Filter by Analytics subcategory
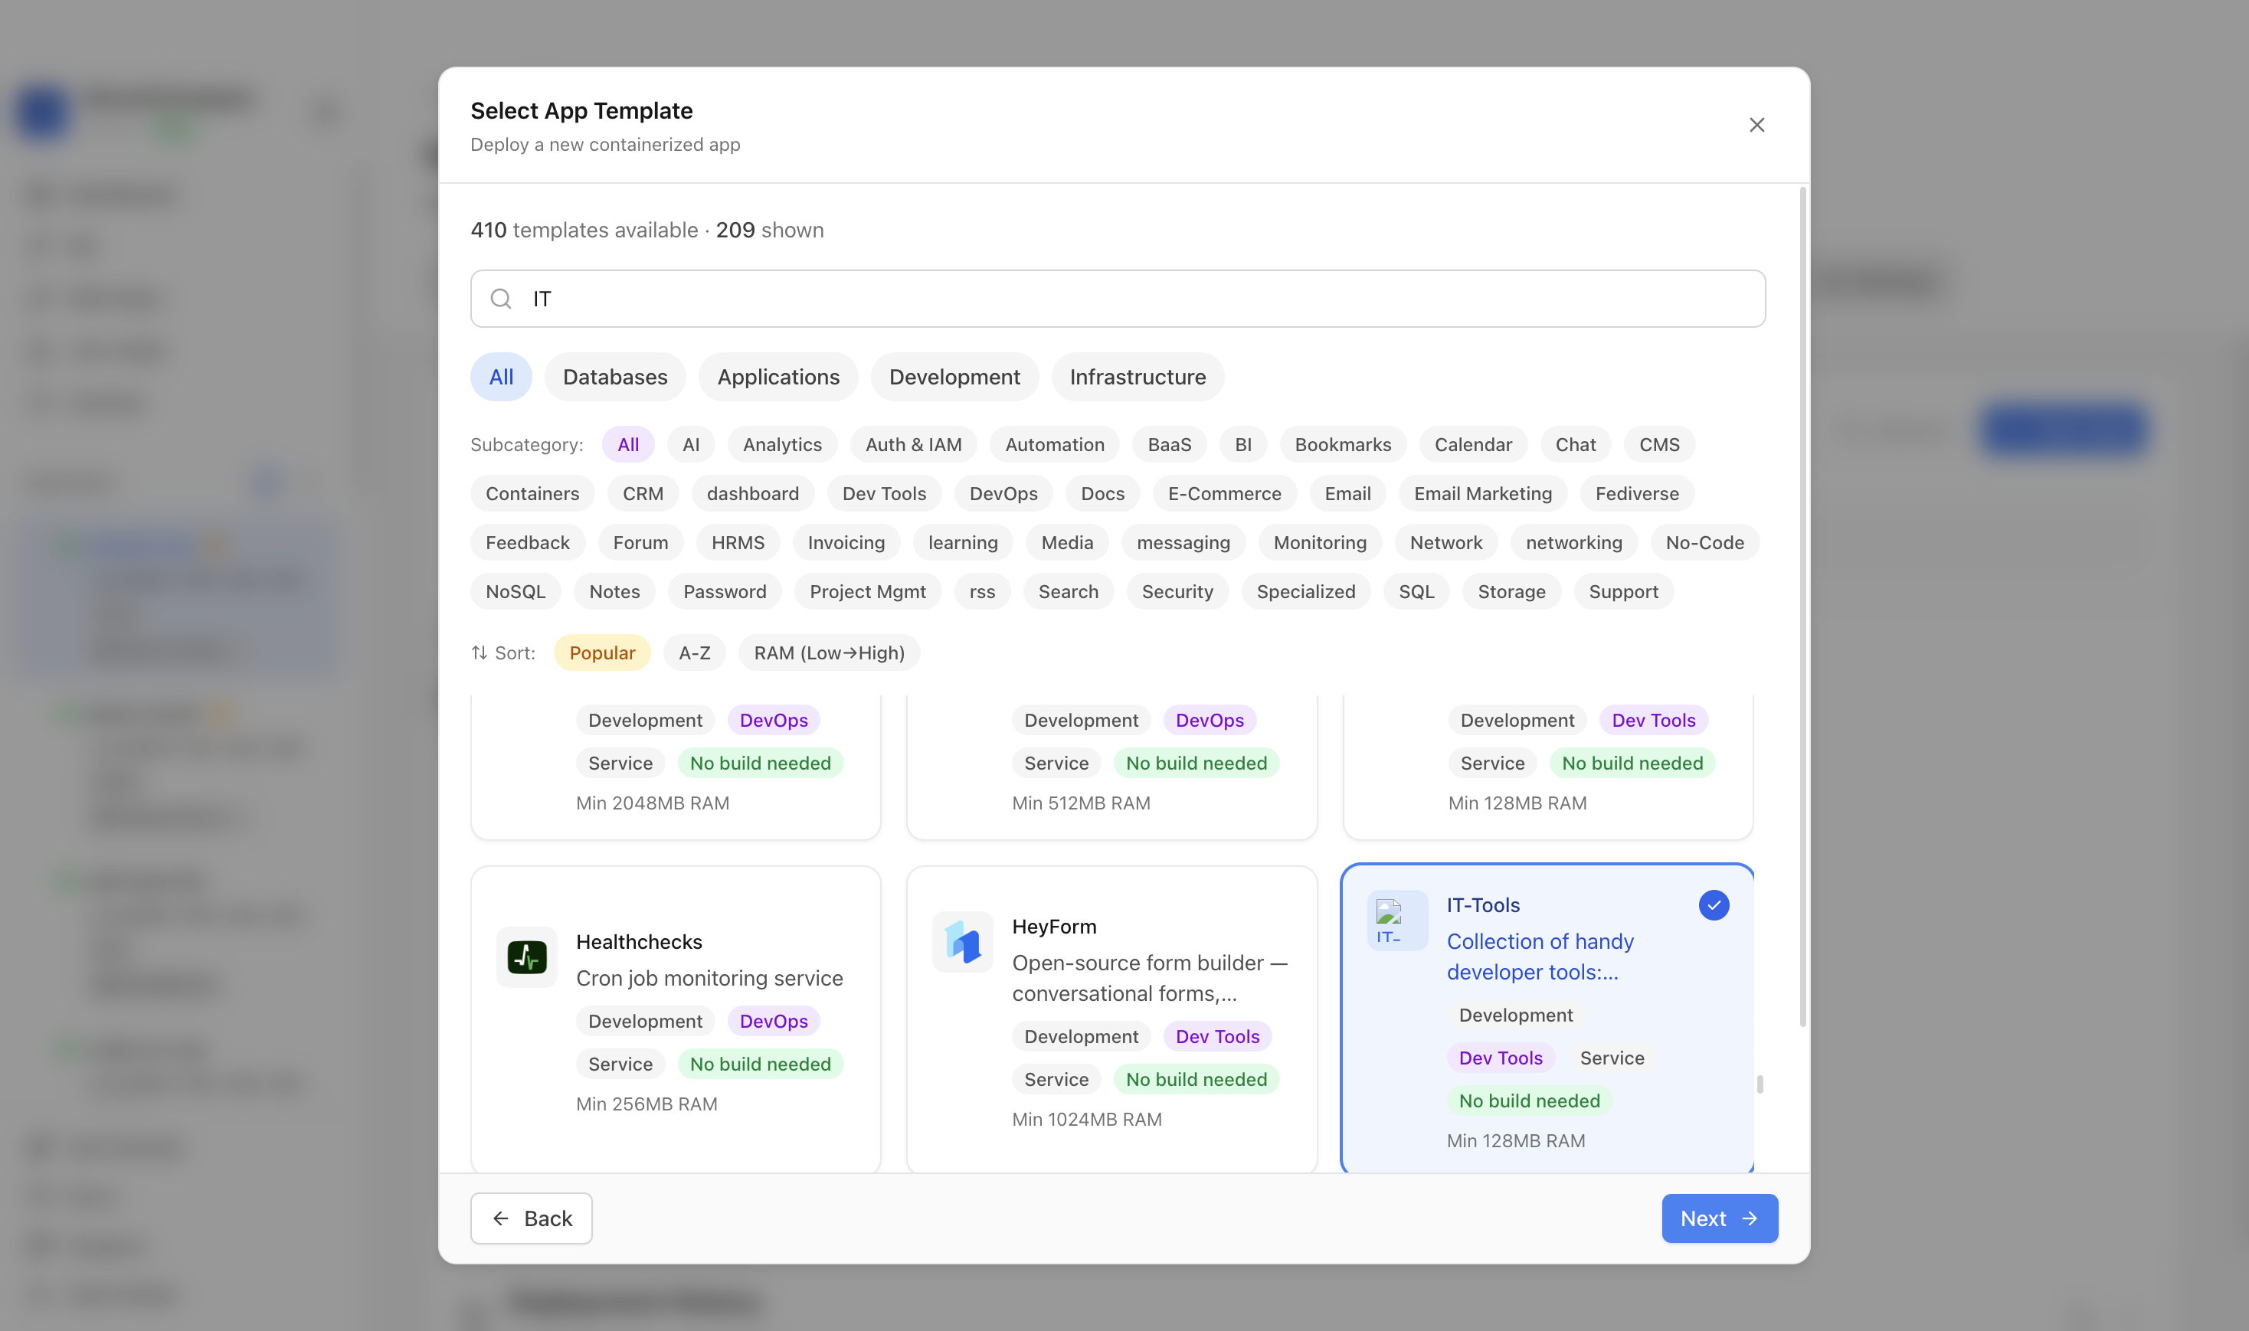The width and height of the screenshot is (2249, 1331). (782, 445)
